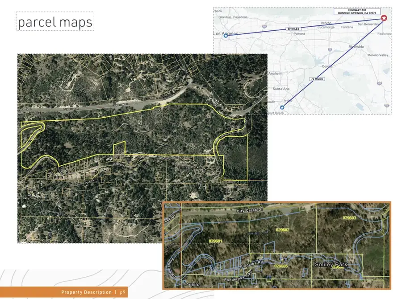Click the Ponderosa Pike road label
The width and height of the screenshot is (402, 299).
[238, 276]
